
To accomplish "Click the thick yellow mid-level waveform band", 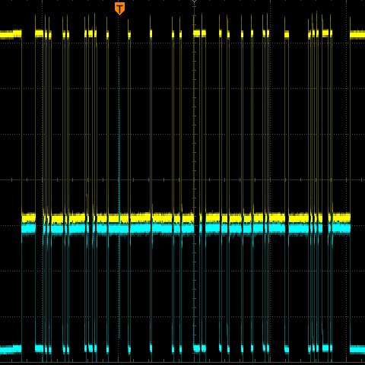I will (186, 218).
